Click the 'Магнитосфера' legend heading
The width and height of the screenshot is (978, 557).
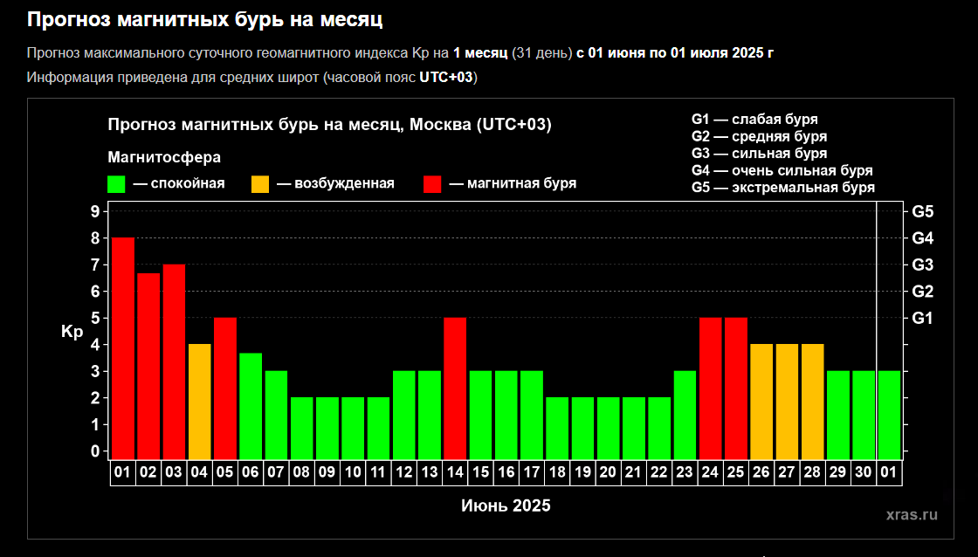(x=164, y=157)
